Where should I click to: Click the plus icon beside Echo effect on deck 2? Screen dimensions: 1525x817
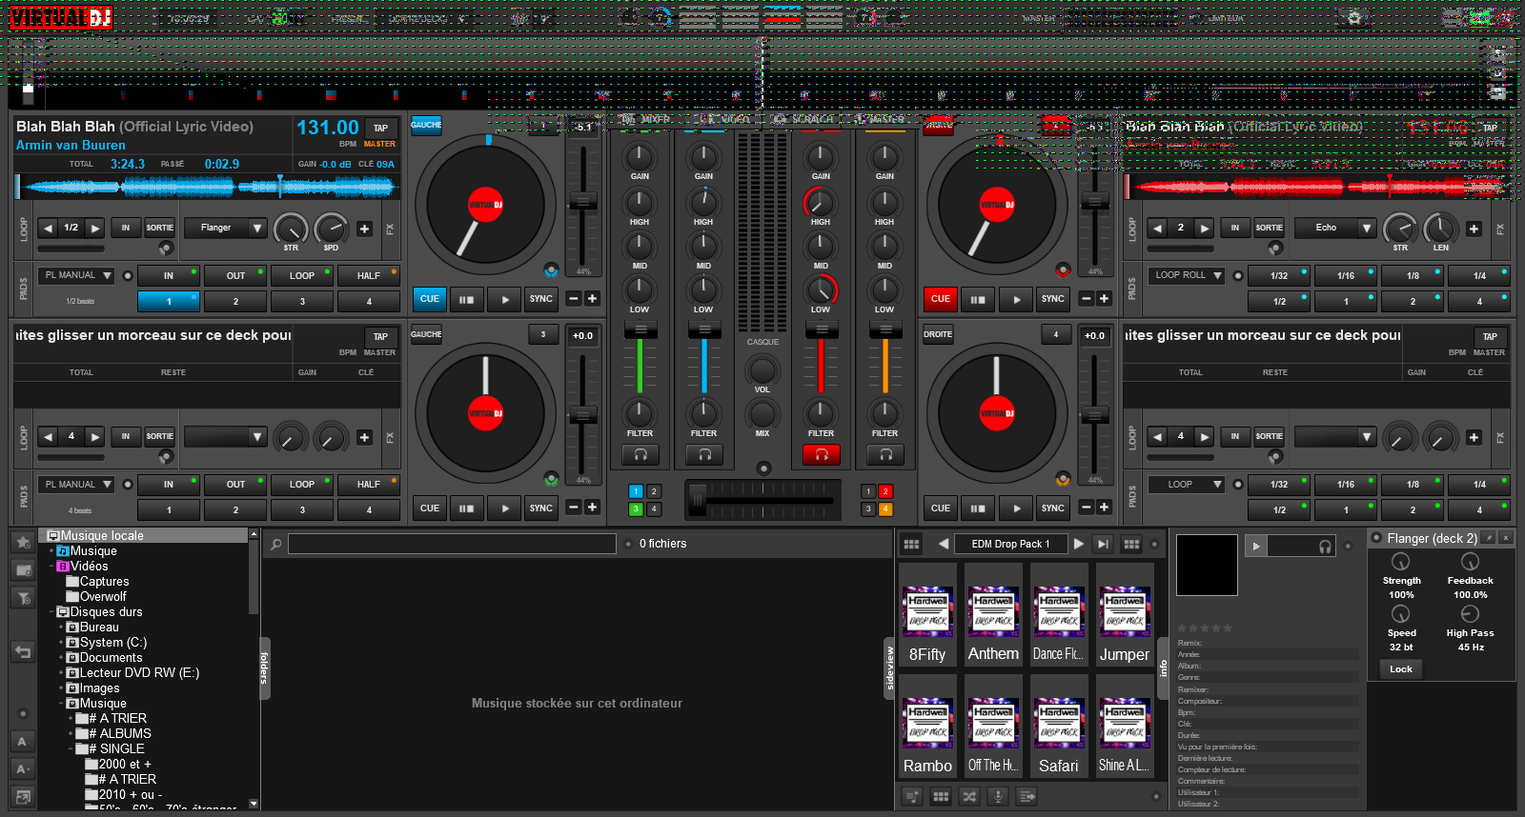click(x=1474, y=229)
